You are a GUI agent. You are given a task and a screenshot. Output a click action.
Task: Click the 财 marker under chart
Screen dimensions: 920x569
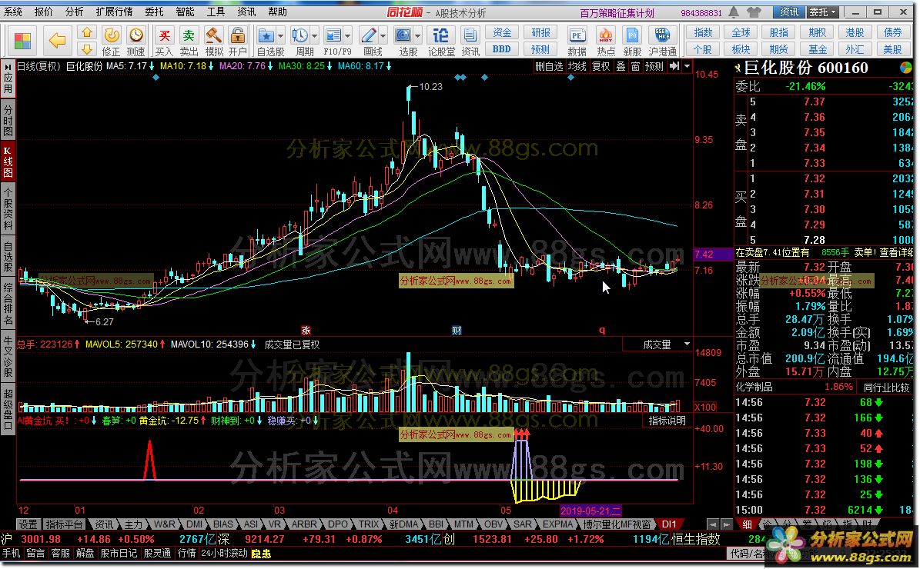(x=456, y=331)
